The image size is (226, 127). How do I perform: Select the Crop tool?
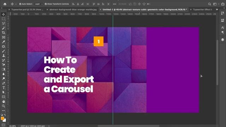[4, 33]
